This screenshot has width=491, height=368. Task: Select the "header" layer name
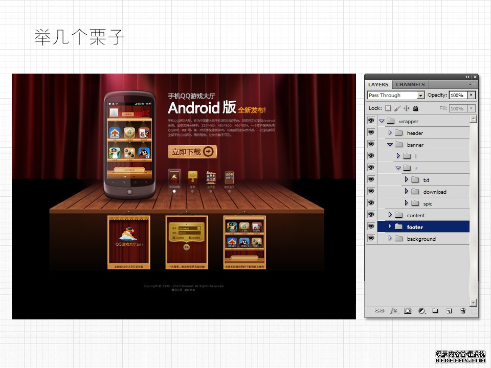(x=415, y=133)
